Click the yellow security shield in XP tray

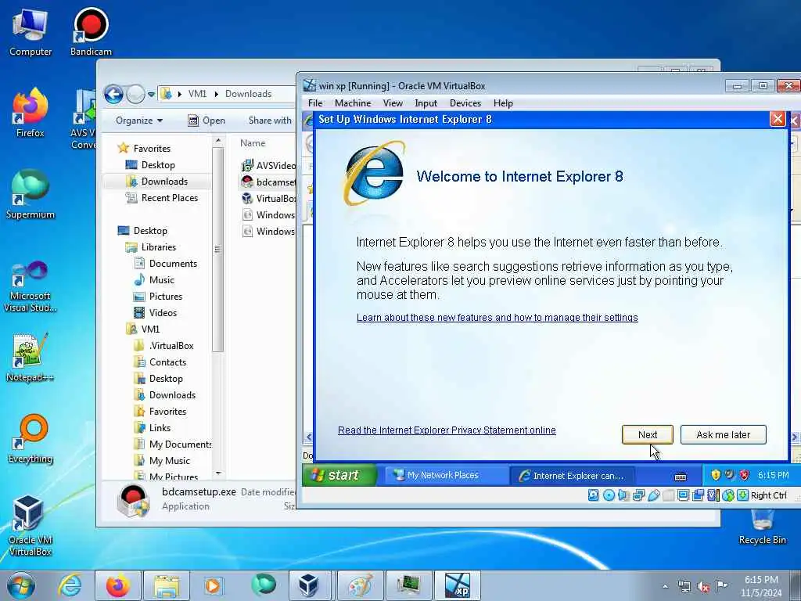(x=715, y=475)
